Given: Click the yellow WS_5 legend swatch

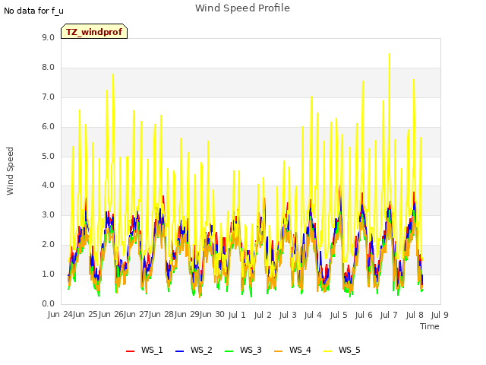Looking at the screenshot, I should 327,351.
